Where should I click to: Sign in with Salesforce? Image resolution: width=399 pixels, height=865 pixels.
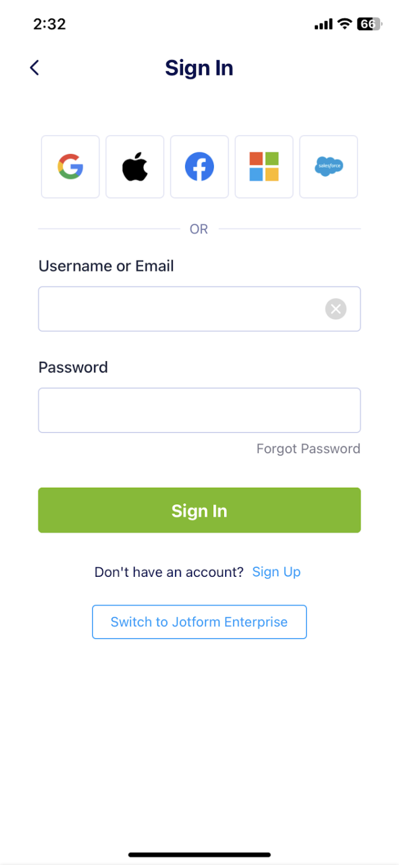click(x=328, y=167)
